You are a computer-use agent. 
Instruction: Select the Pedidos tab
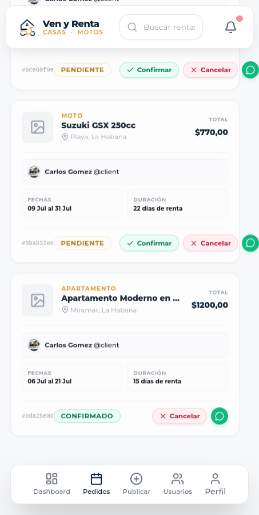pyautogui.click(x=97, y=484)
